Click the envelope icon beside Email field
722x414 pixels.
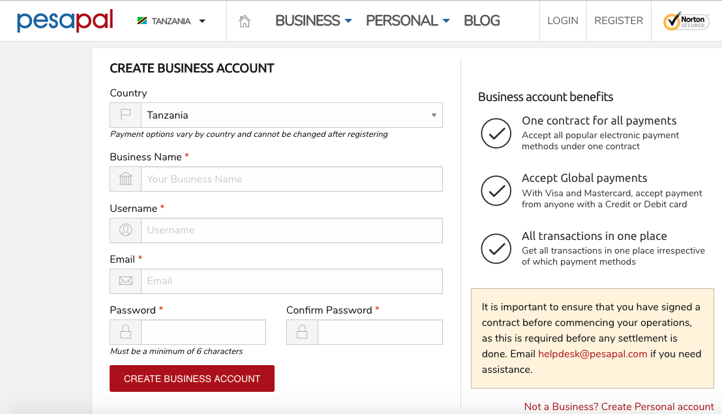126,281
